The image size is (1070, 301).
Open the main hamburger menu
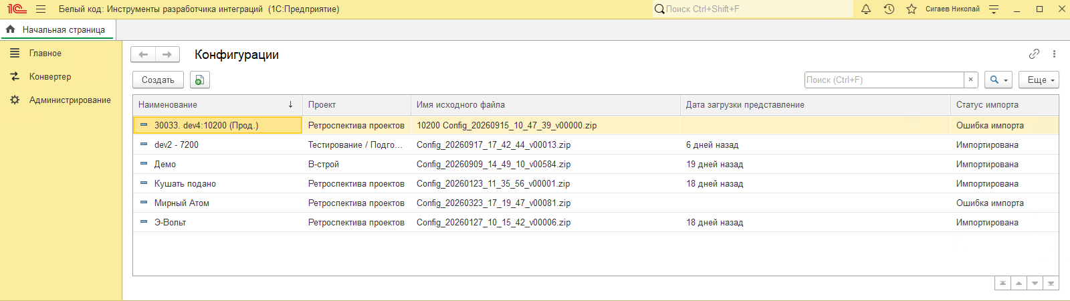(41, 9)
